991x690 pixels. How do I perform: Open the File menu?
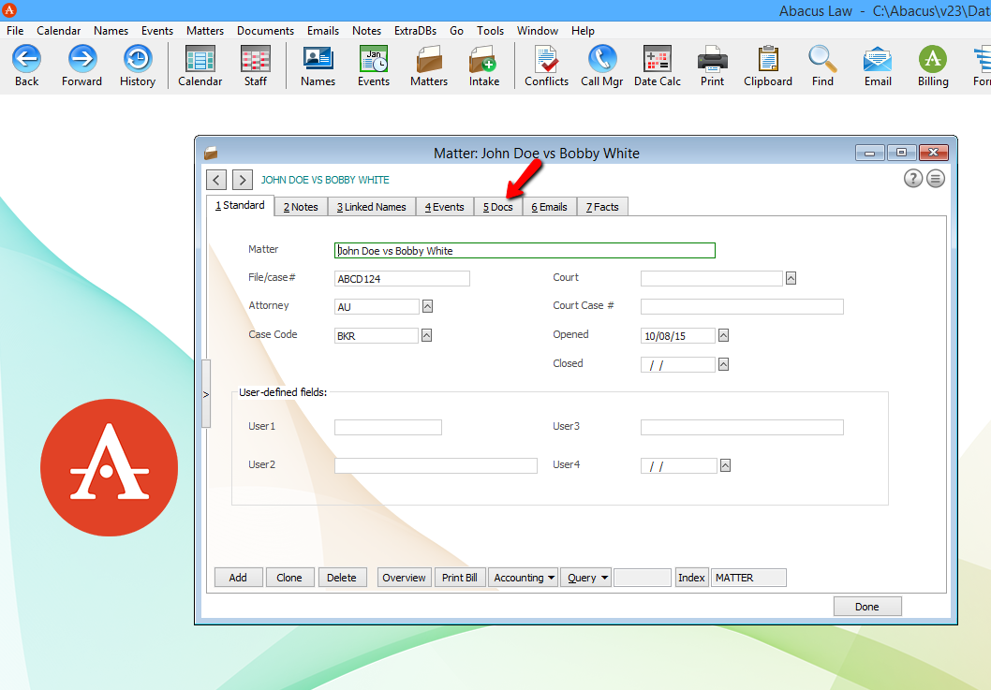tap(15, 30)
